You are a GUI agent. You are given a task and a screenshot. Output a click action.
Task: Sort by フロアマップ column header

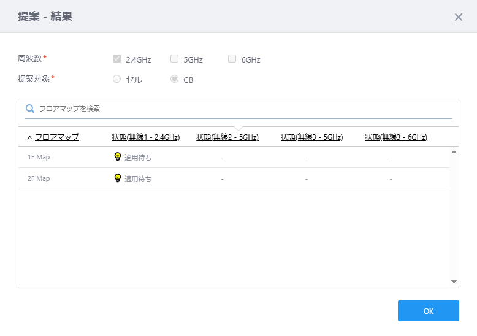coord(57,137)
